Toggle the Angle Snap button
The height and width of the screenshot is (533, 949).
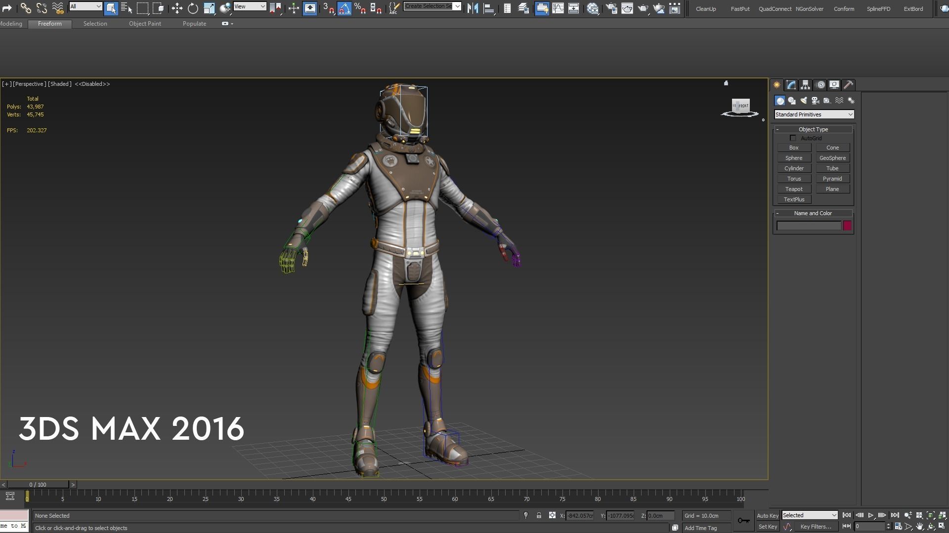[344, 8]
